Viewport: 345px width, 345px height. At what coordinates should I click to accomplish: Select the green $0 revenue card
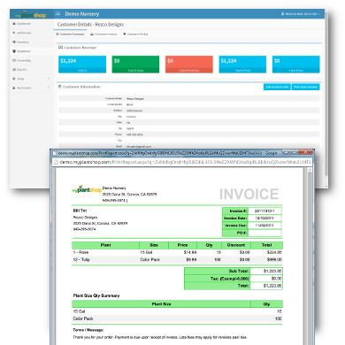[x=135, y=65]
